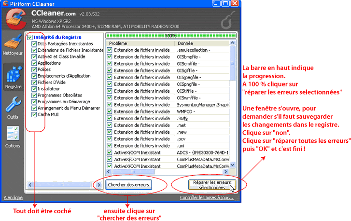351x221 pixels.
Task: Click the CCleaner logo in the header
Action: click(x=16, y=19)
